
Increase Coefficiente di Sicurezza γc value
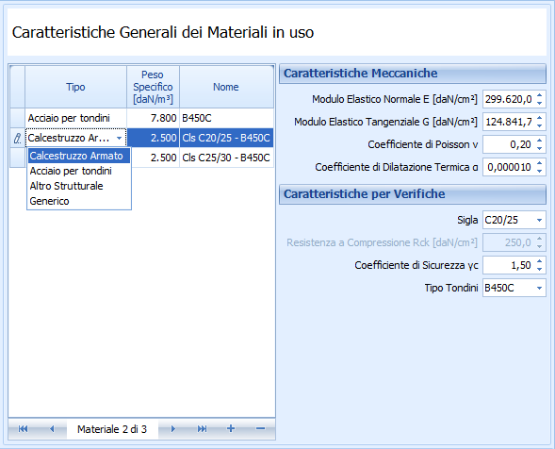(539, 261)
